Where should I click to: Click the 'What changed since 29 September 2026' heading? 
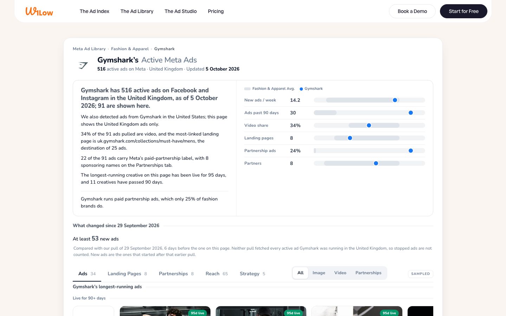click(x=116, y=226)
